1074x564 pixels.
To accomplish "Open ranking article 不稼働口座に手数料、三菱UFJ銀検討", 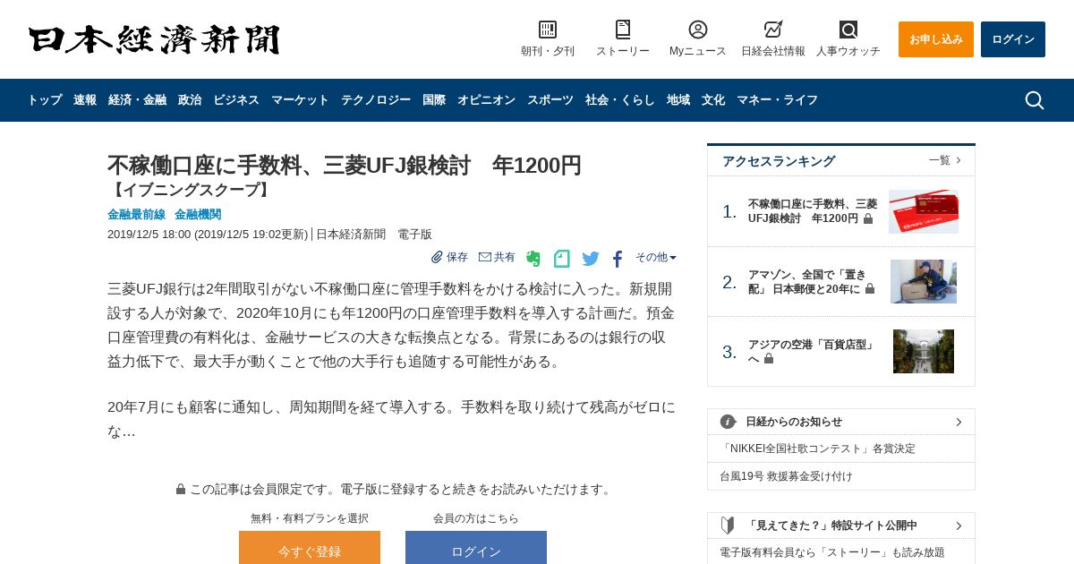I will coord(813,211).
